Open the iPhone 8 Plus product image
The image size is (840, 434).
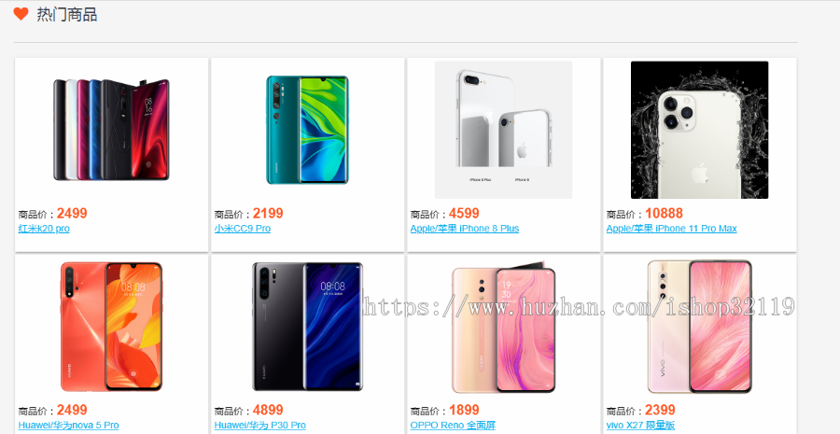[504, 130]
